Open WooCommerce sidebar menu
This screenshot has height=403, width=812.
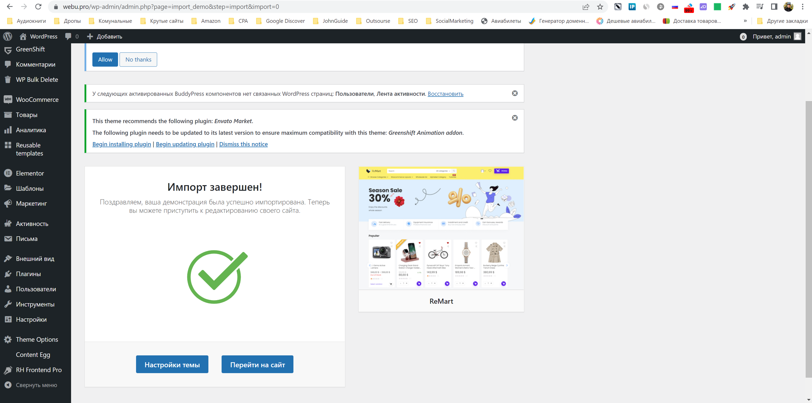(37, 99)
